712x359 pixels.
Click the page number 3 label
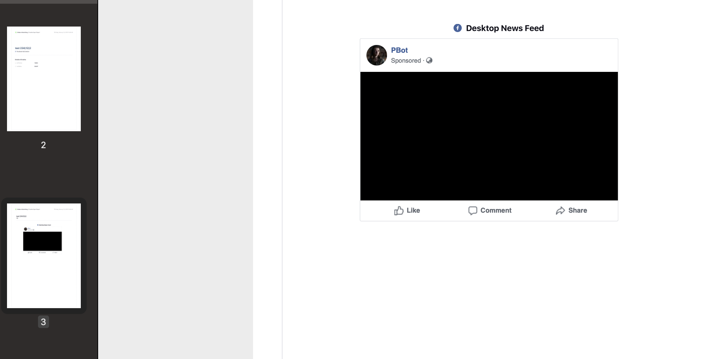click(44, 322)
